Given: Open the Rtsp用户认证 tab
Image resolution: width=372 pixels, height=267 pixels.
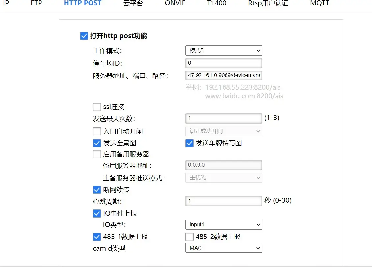Looking at the screenshot, I should tap(268, 4).
